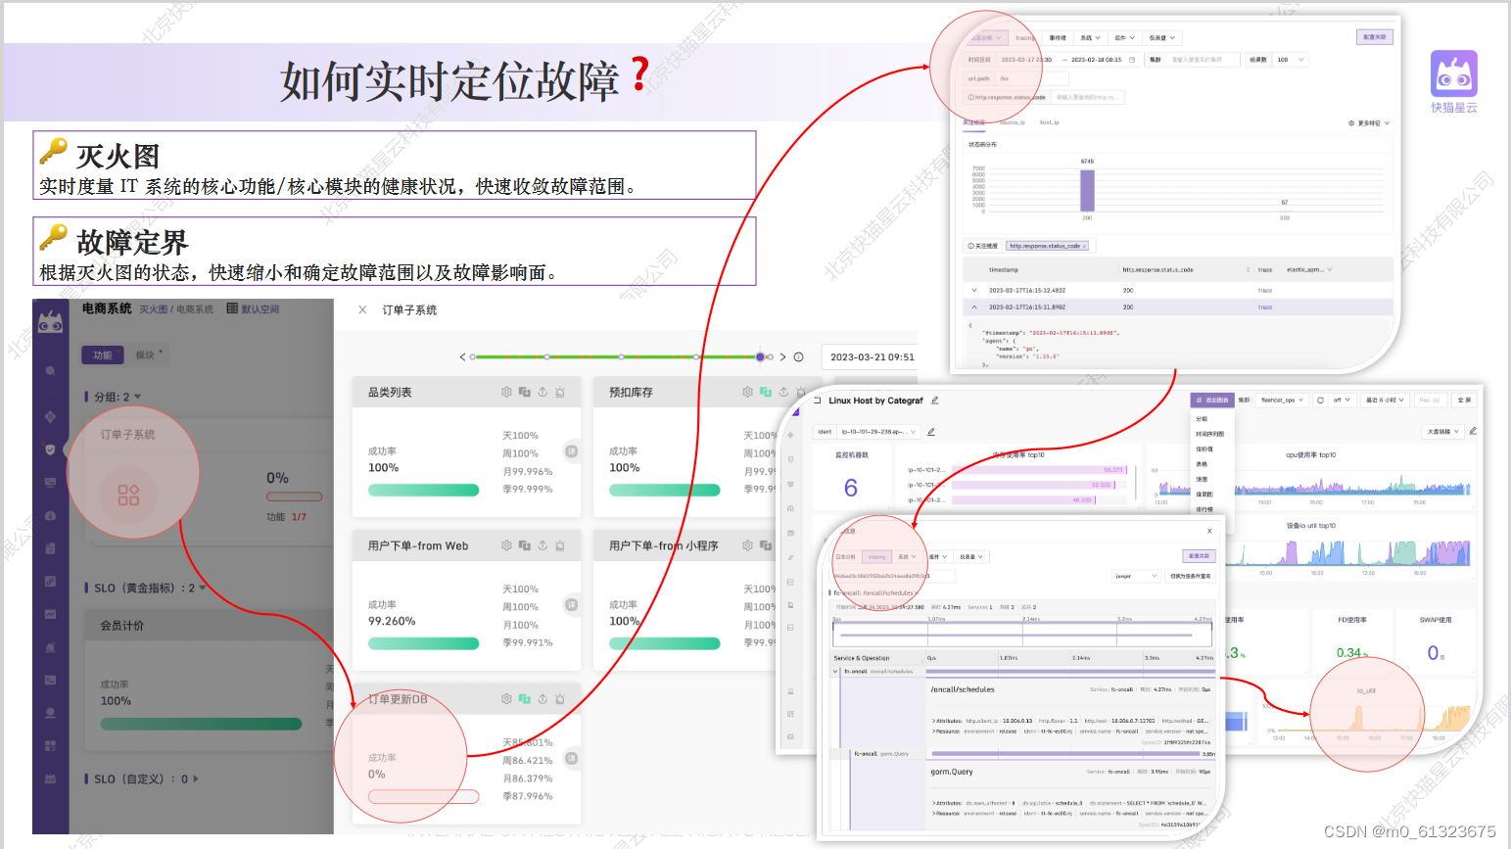Screen dimensions: 1511x849
Task: Click the 添加图表 button
Action: [1212, 401]
